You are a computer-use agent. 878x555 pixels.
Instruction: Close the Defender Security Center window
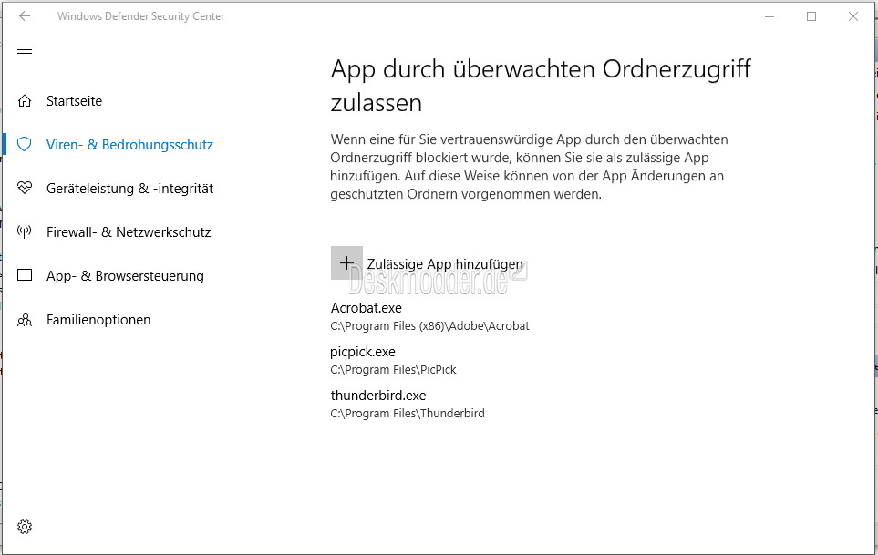point(853,16)
